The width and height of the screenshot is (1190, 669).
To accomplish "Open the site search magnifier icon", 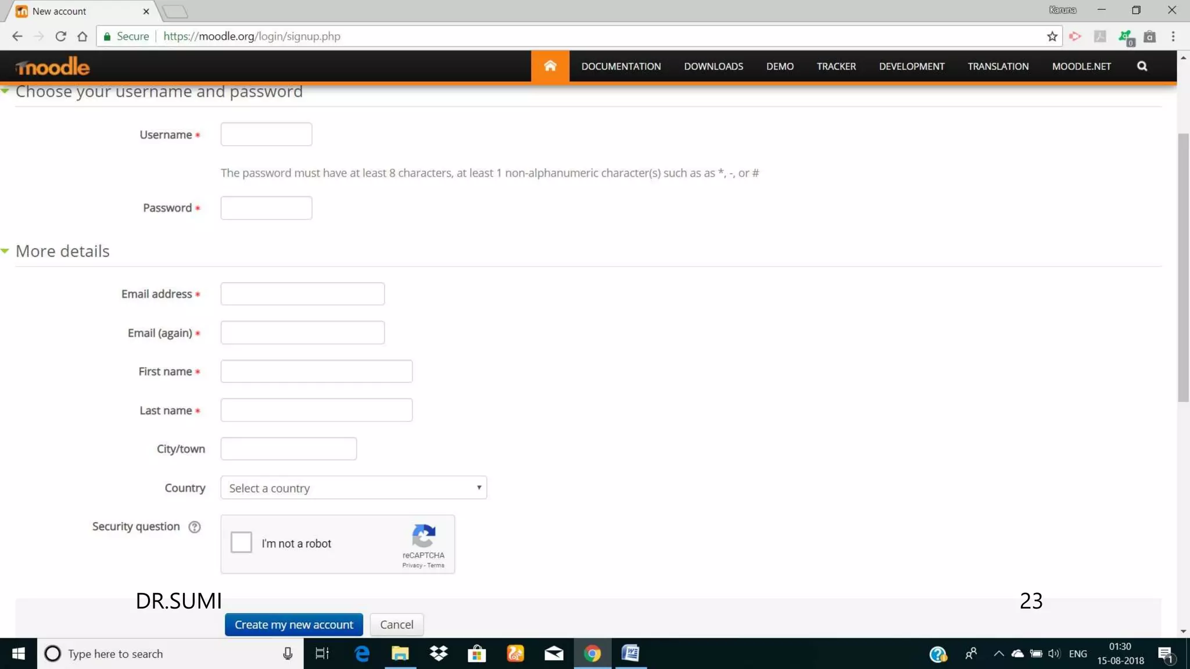I will [x=1142, y=66].
